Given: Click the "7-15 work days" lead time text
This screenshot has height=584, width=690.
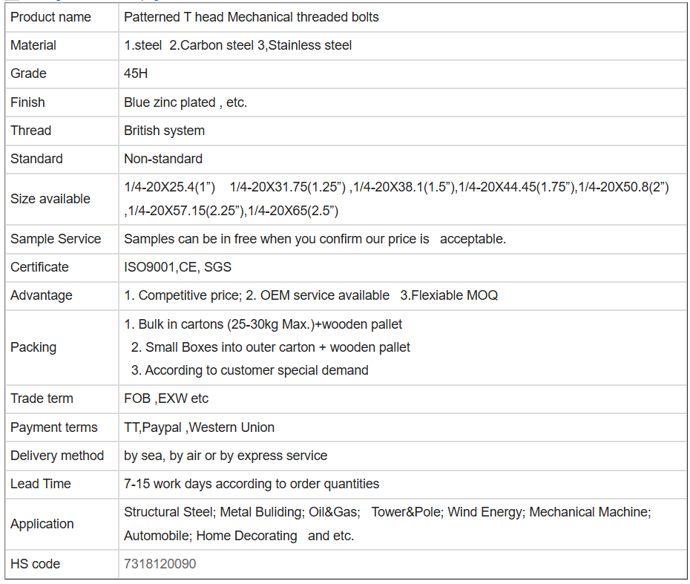Looking at the screenshot, I should point(252,484).
